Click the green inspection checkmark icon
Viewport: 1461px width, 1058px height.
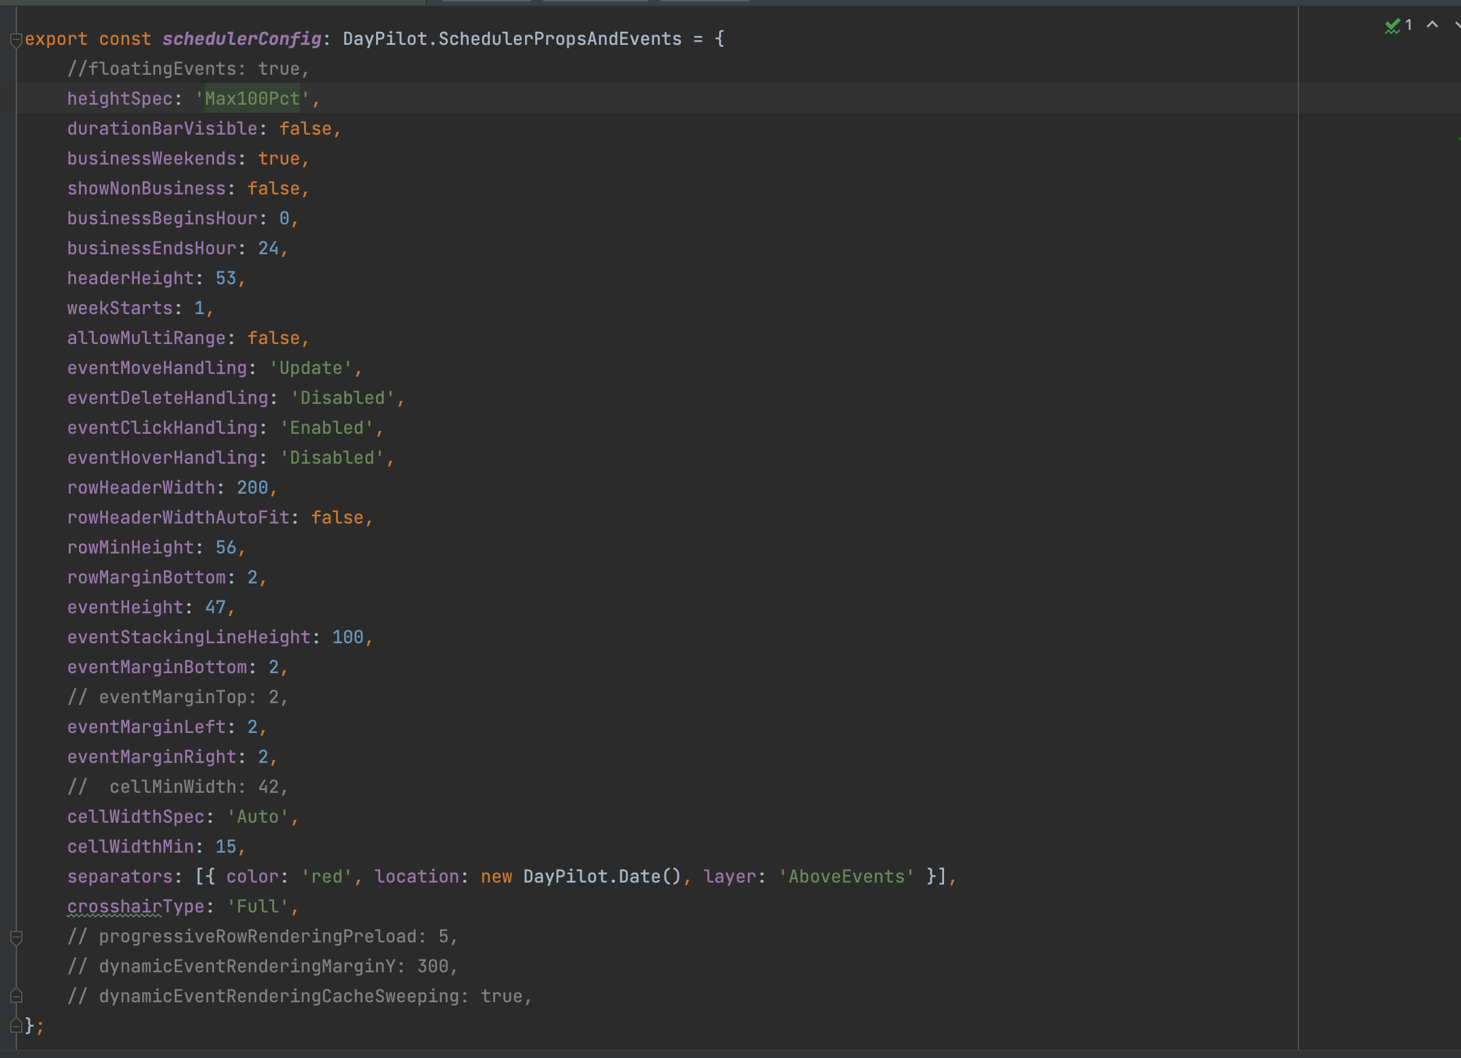[x=1392, y=26]
